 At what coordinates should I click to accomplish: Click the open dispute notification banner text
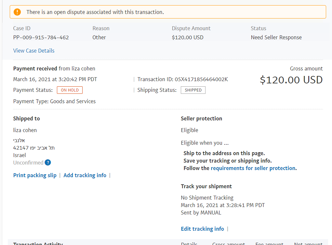point(95,12)
